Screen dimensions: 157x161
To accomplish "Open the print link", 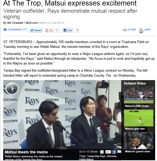I will point(147,29).
